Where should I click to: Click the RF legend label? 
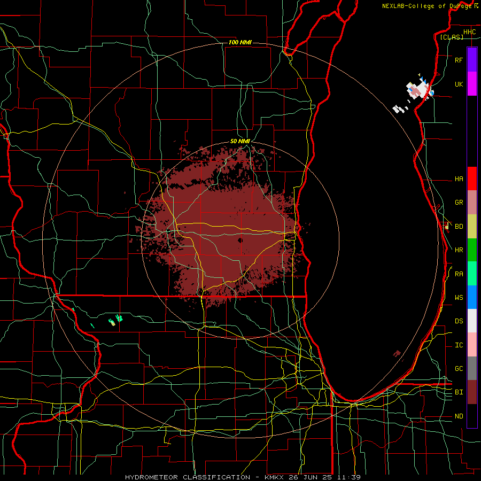[459, 60]
